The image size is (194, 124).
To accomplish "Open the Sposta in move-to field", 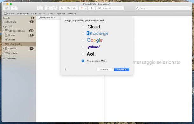I will click(x=110, y=8).
